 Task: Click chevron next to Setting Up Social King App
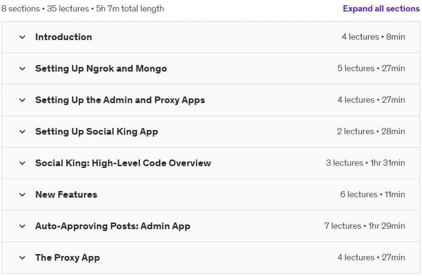click(22, 132)
